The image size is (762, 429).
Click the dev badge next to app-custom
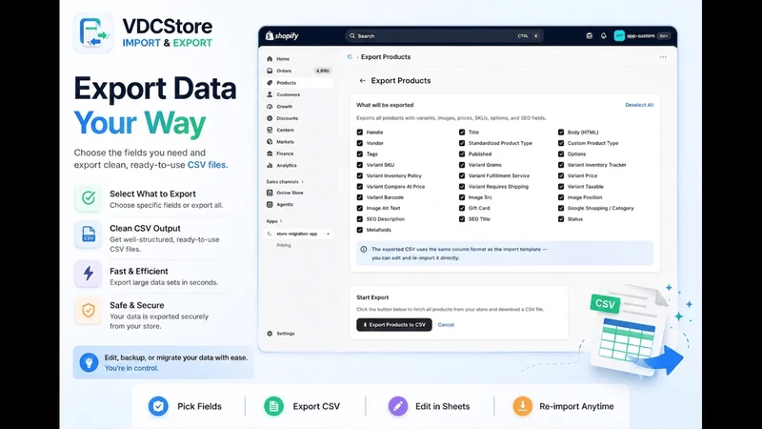tap(664, 36)
